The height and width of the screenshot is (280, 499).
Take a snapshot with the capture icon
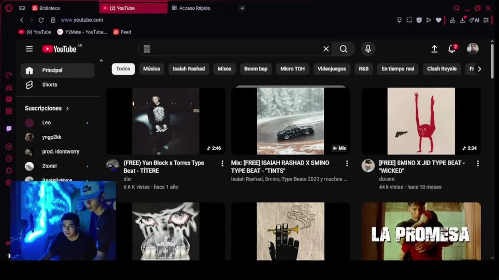coord(409,20)
